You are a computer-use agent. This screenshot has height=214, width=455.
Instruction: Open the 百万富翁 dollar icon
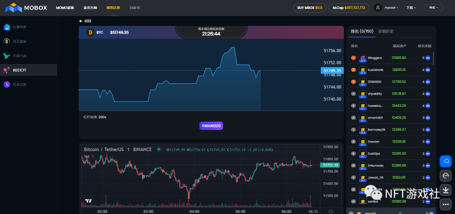(7, 41)
